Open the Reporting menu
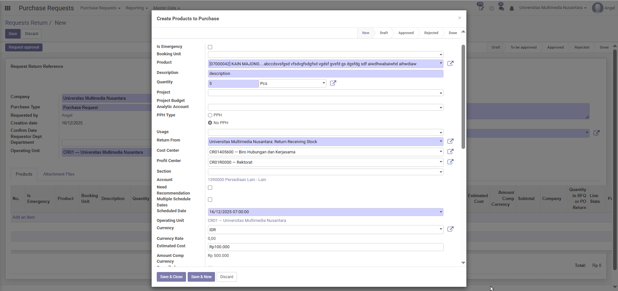Viewport: 618px width, 291px height. pos(136,8)
